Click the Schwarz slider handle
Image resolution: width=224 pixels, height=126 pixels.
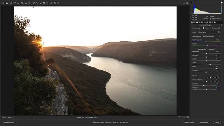(206, 72)
